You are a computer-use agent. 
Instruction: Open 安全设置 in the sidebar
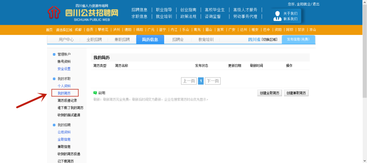(64, 69)
